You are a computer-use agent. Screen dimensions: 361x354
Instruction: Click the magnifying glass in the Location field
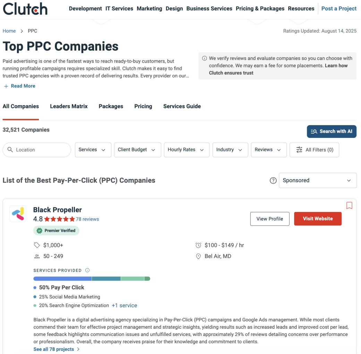point(11,150)
